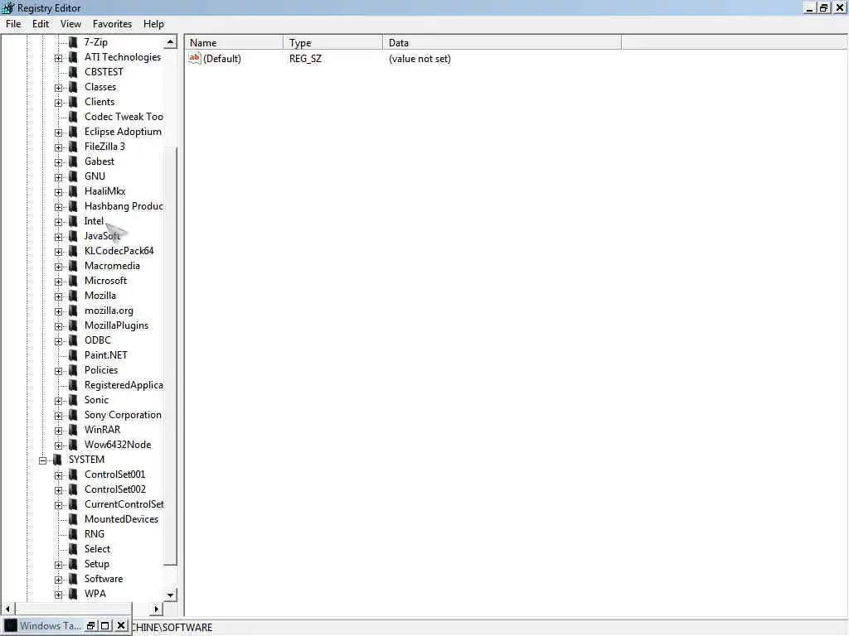Open the File menu

pos(13,24)
